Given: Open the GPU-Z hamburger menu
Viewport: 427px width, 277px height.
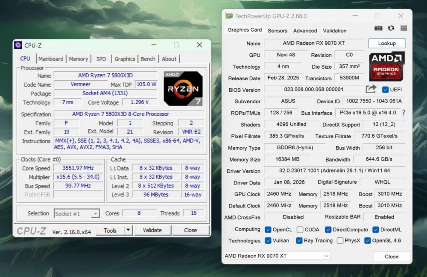Looking at the screenshot, I should tap(404, 28).
